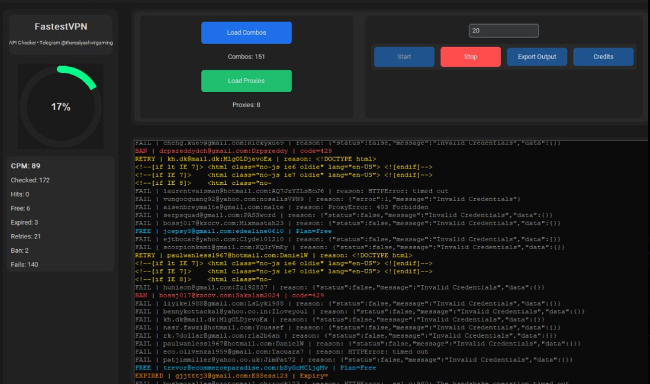Open the Credits dialog
The image size is (650, 384).
603,57
